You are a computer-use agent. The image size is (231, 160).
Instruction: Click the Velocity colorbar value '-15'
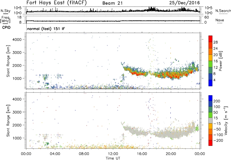[217, 123]
